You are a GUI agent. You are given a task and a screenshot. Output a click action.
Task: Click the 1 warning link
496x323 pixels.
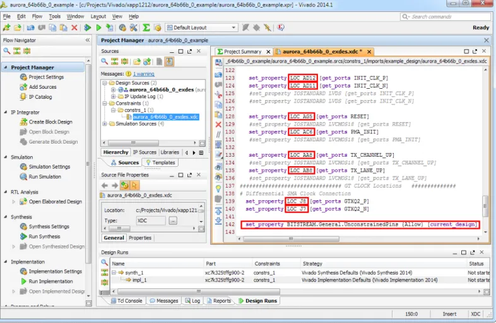[144, 74]
